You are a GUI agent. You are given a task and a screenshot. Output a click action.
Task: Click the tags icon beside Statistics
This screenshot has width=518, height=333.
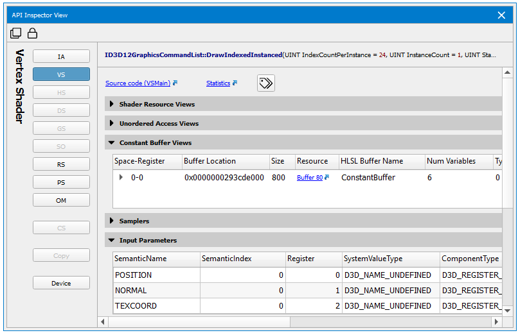coord(266,83)
